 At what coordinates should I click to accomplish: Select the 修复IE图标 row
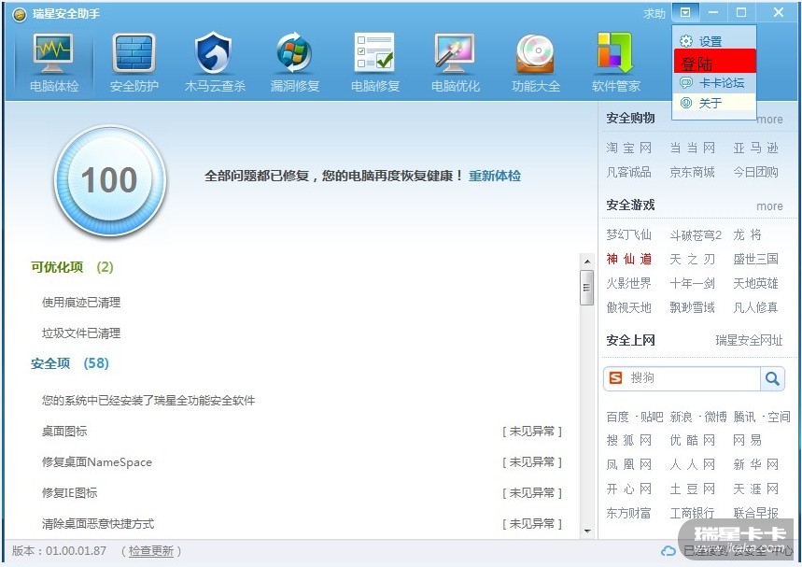tap(302, 493)
